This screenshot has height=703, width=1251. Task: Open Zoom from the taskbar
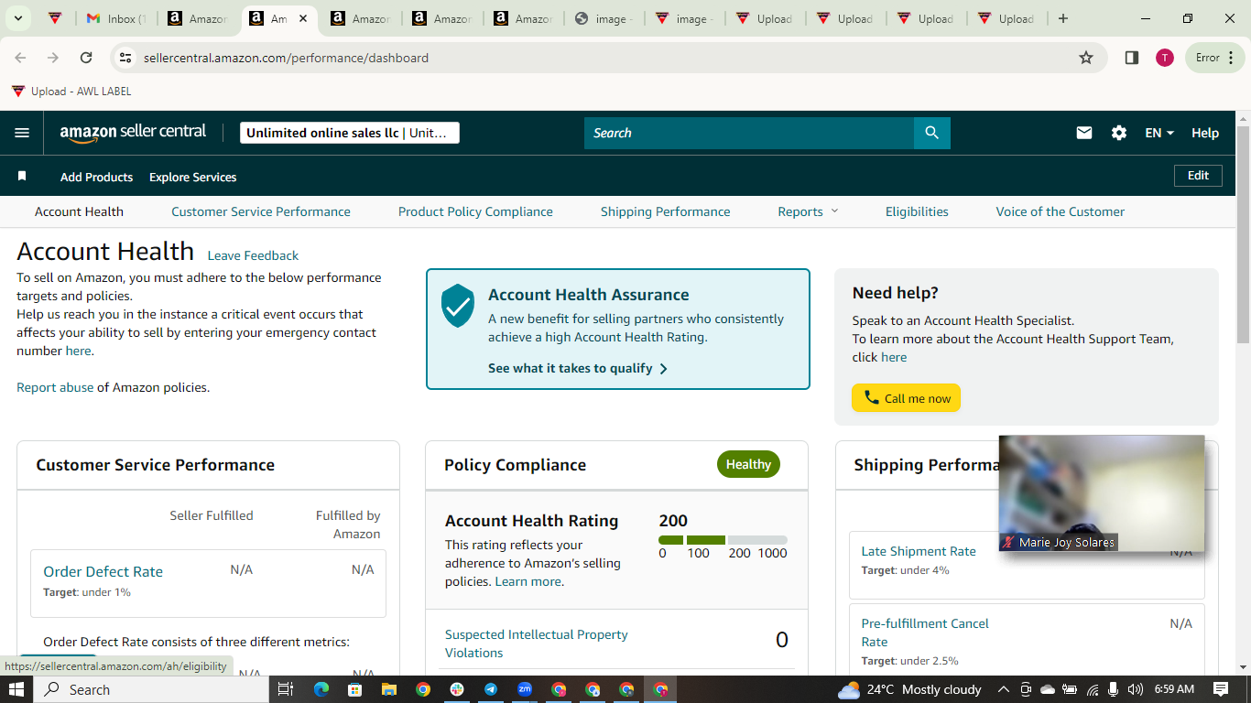point(525,689)
